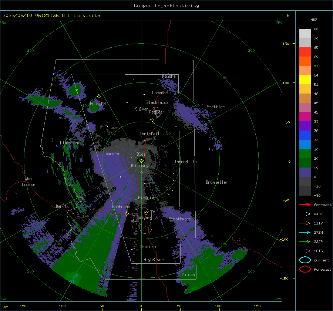Image resolution: width=333 pixels, height=311 pixels.
Task: Click the 2022/06/10 06:21:36 UTC timestamp
Action: [x=37, y=16]
